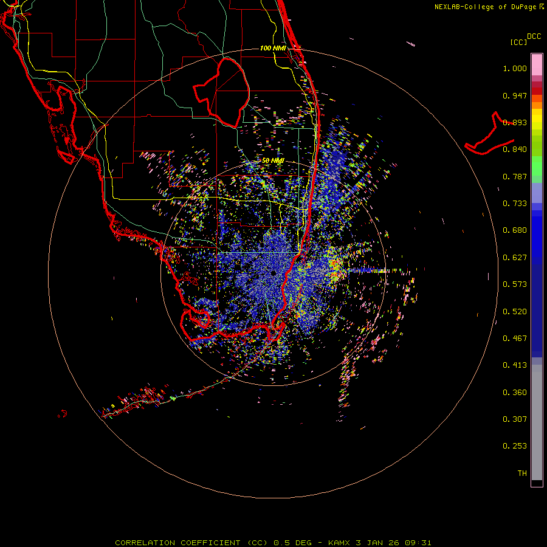Click the DCC label above the legend
This screenshot has height=547, width=547.
click(x=534, y=36)
